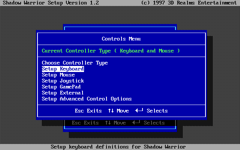The height and width of the screenshot is (150, 240).
Task: Click dimmed Move hint in background window
Action: (115, 123)
